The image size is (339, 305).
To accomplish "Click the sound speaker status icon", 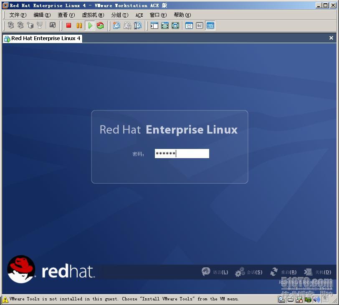I will [316, 300].
